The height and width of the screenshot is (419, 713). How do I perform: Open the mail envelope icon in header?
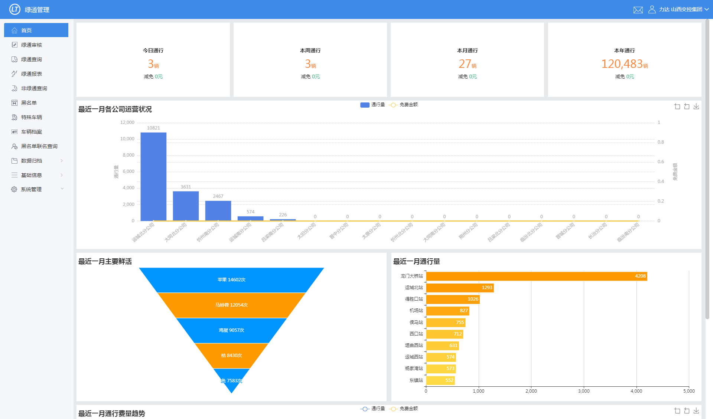pyautogui.click(x=638, y=10)
